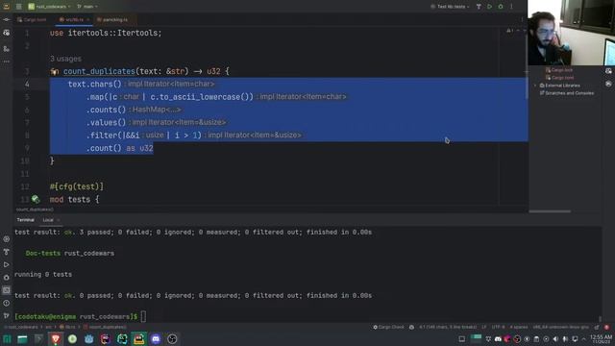Open the Services tool window in left strip
Viewport: 615px width, 346px height.
pos(7,239)
